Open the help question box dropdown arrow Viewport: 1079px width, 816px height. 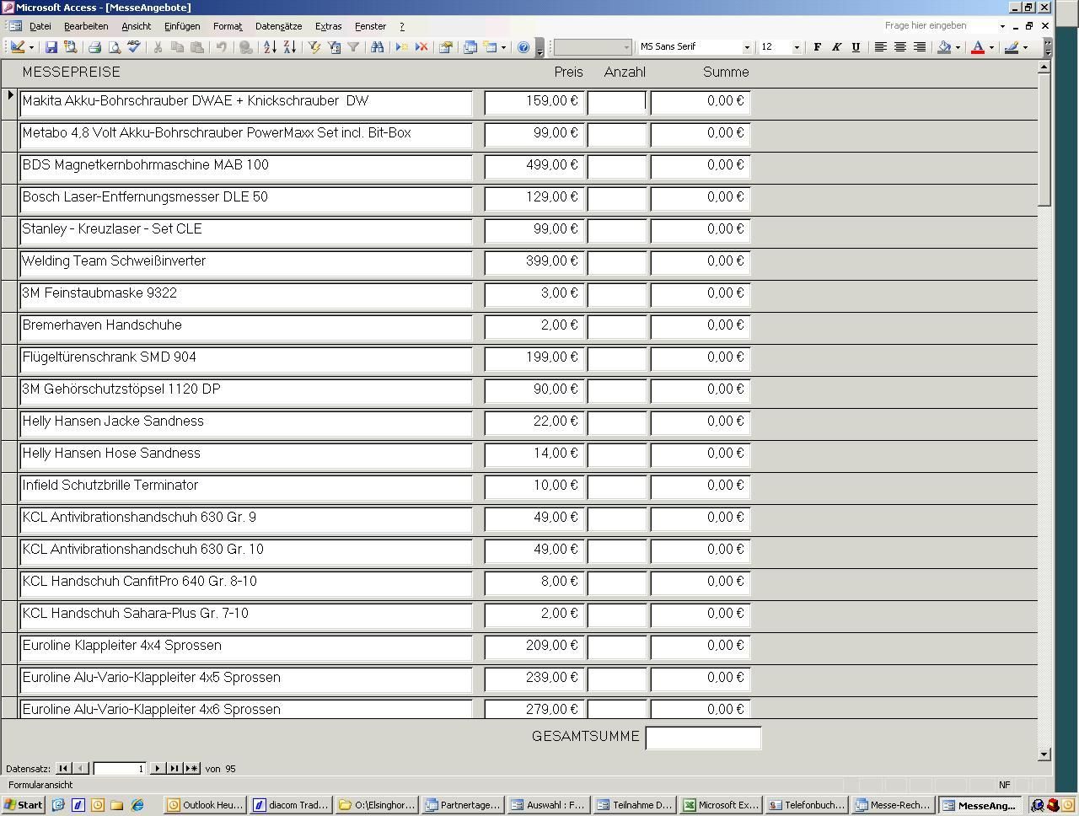[x=1002, y=26]
